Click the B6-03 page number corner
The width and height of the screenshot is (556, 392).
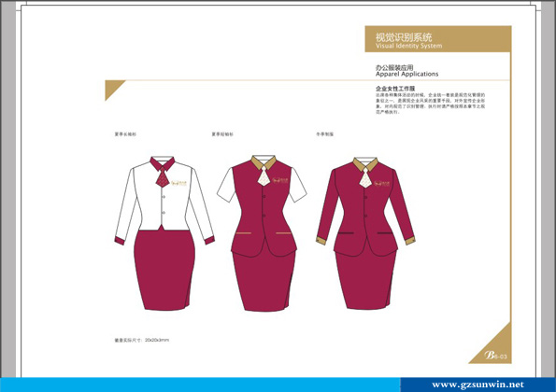495,356
